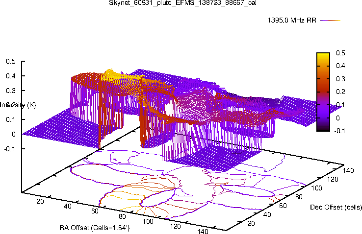
Task: Click the 0.5 tick on the intensity axis
Action: point(11,61)
